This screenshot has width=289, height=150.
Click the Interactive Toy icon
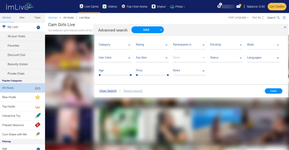click(38, 116)
